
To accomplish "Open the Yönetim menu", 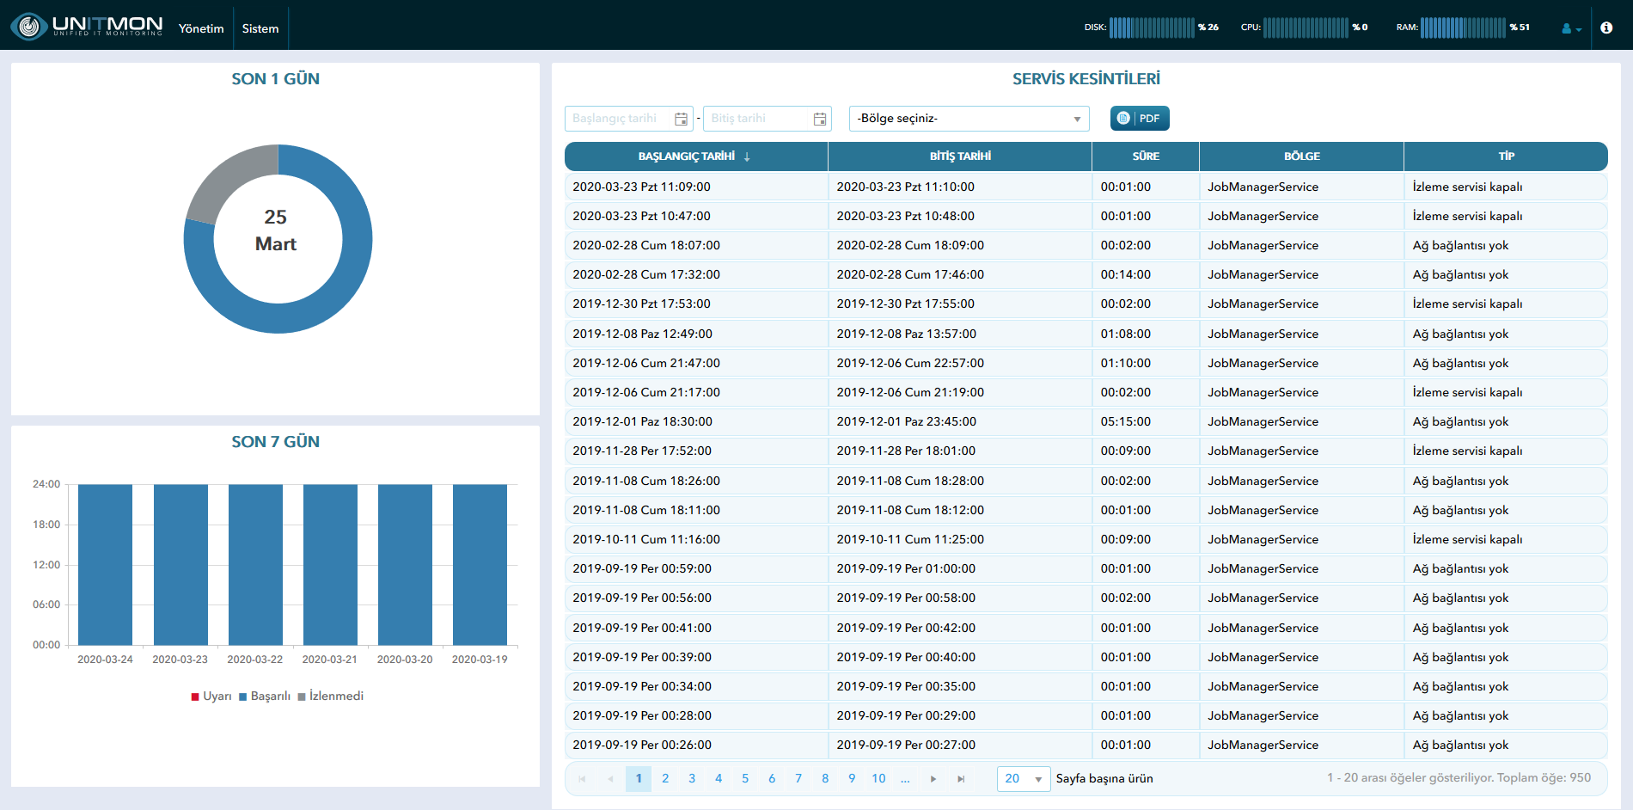I will point(201,28).
